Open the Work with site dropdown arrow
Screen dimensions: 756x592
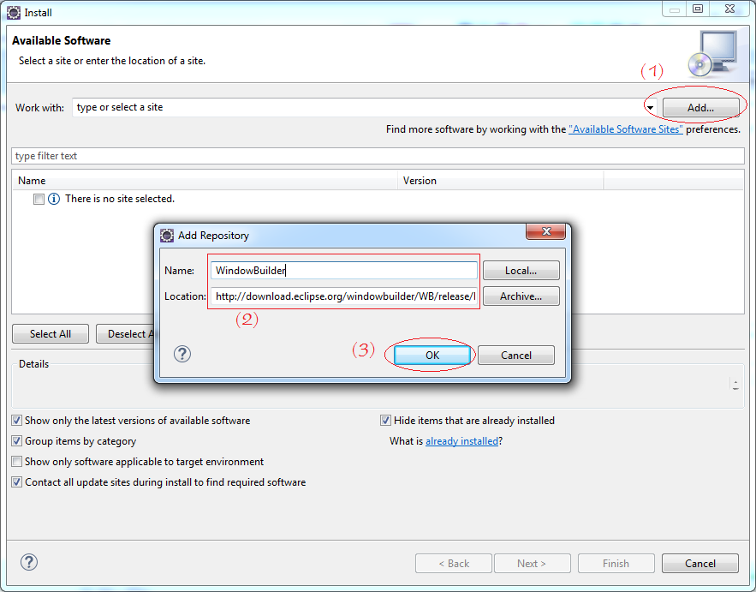(x=650, y=108)
